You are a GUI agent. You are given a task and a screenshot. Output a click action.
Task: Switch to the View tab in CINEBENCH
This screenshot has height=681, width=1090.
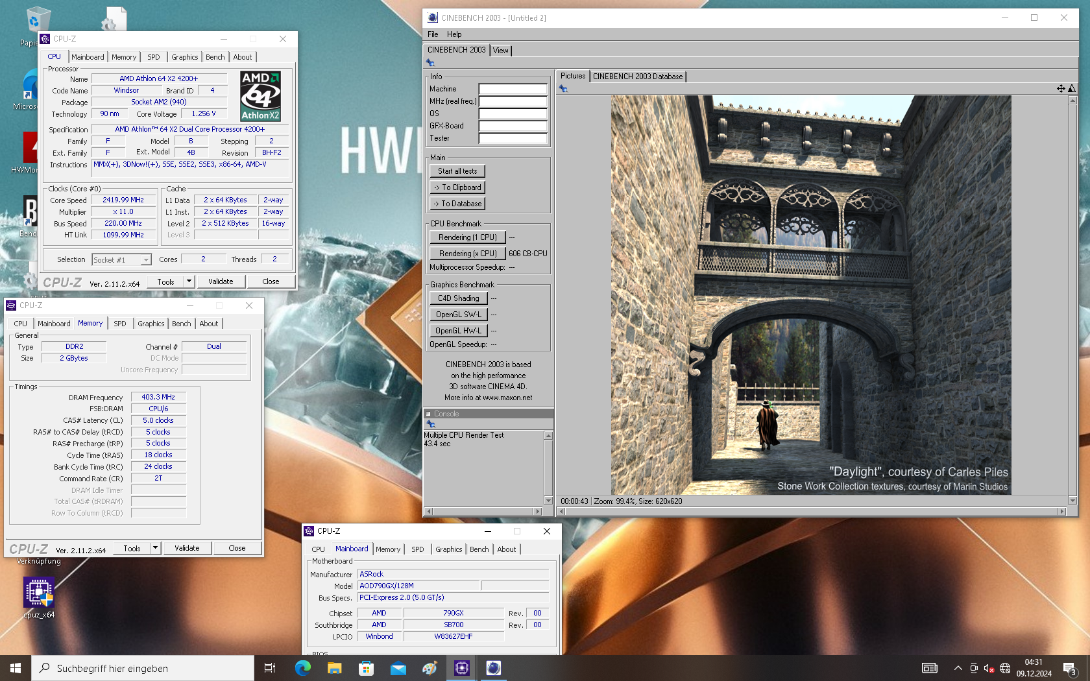501,51
